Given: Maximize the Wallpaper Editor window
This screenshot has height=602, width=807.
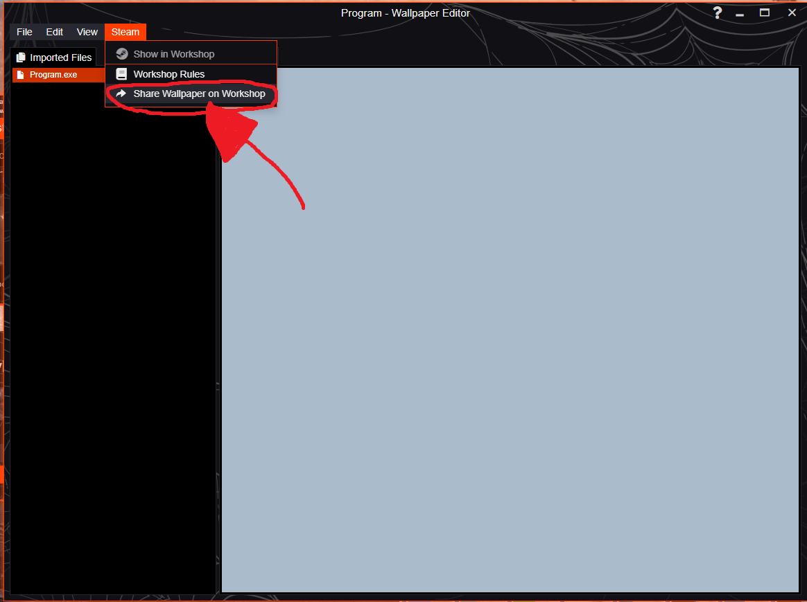Looking at the screenshot, I should 765,13.
